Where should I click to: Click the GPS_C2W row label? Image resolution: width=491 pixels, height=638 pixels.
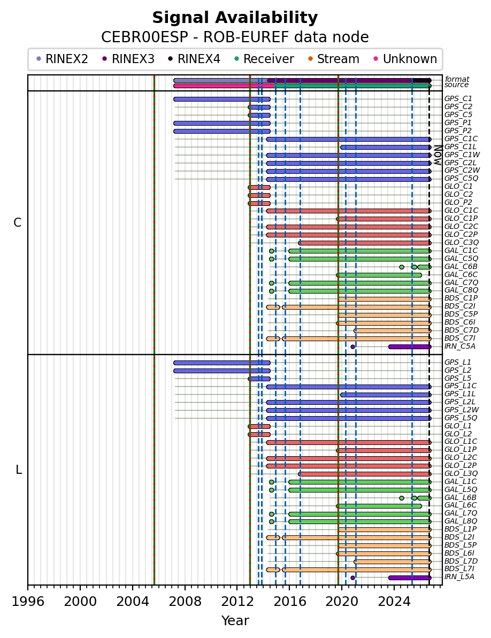tap(462, 171)
